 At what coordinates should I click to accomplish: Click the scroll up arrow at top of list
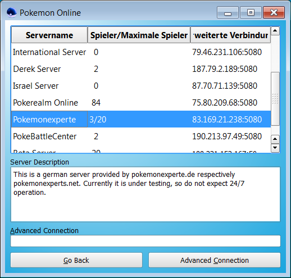pos(275,31)
